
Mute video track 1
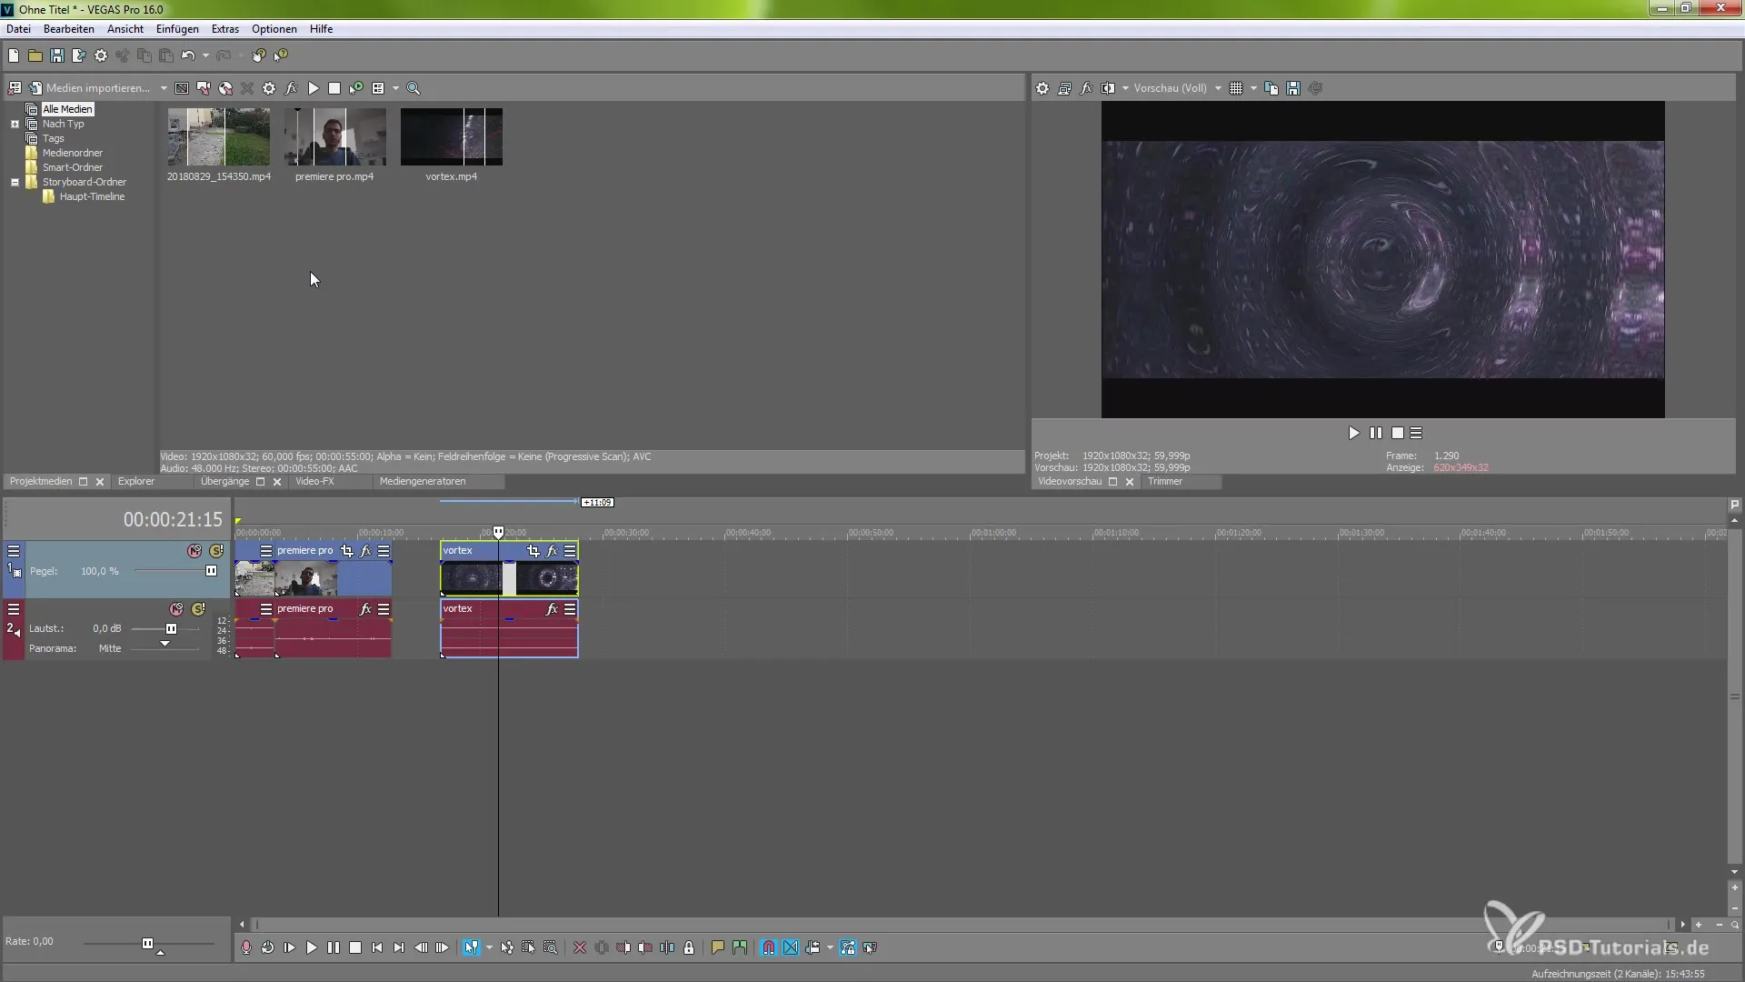pyautogui.click(x=194, y=551)
